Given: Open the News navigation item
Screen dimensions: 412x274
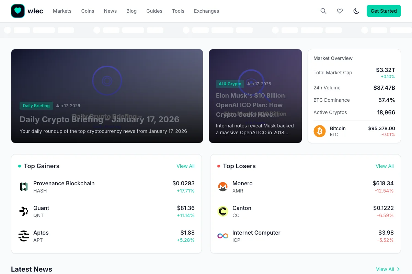Looking at the screenshot, I should point(110,11).
